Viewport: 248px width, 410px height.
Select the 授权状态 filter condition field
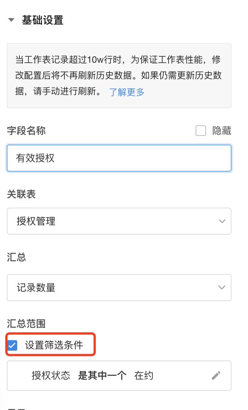point(51,375)
